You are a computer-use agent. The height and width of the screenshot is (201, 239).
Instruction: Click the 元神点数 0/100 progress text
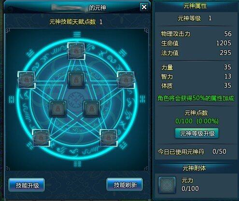(x=197, y=121)
